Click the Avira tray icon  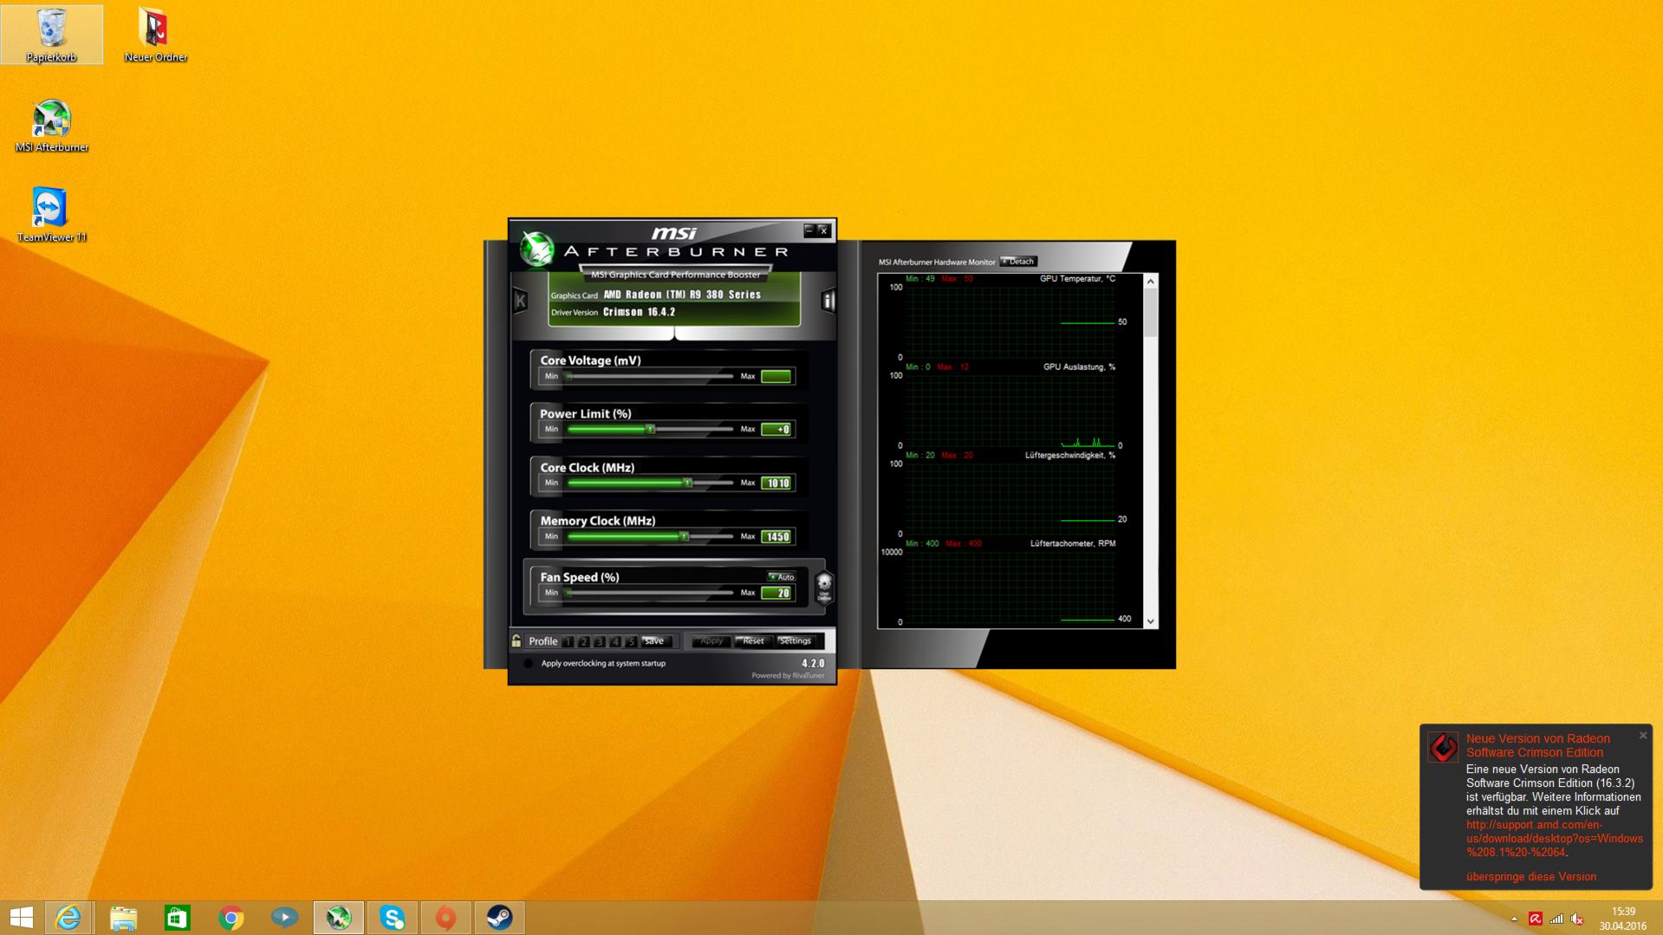click(x=1535, y=919)
